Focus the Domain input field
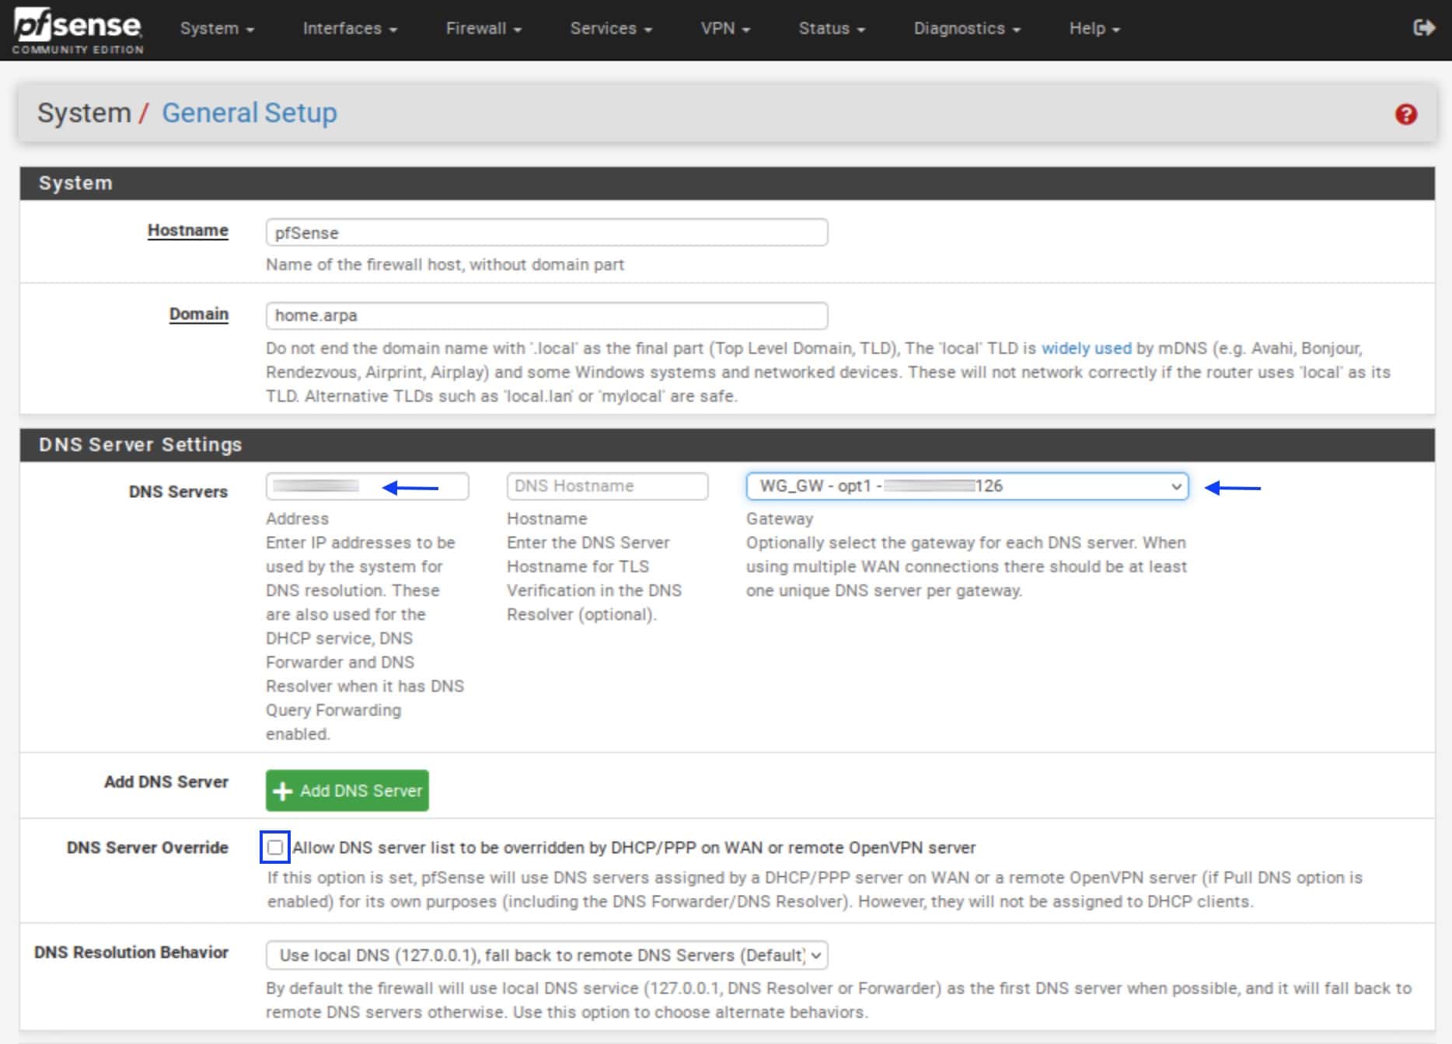Screen dimensions: 1452x1044 (546, 315)
